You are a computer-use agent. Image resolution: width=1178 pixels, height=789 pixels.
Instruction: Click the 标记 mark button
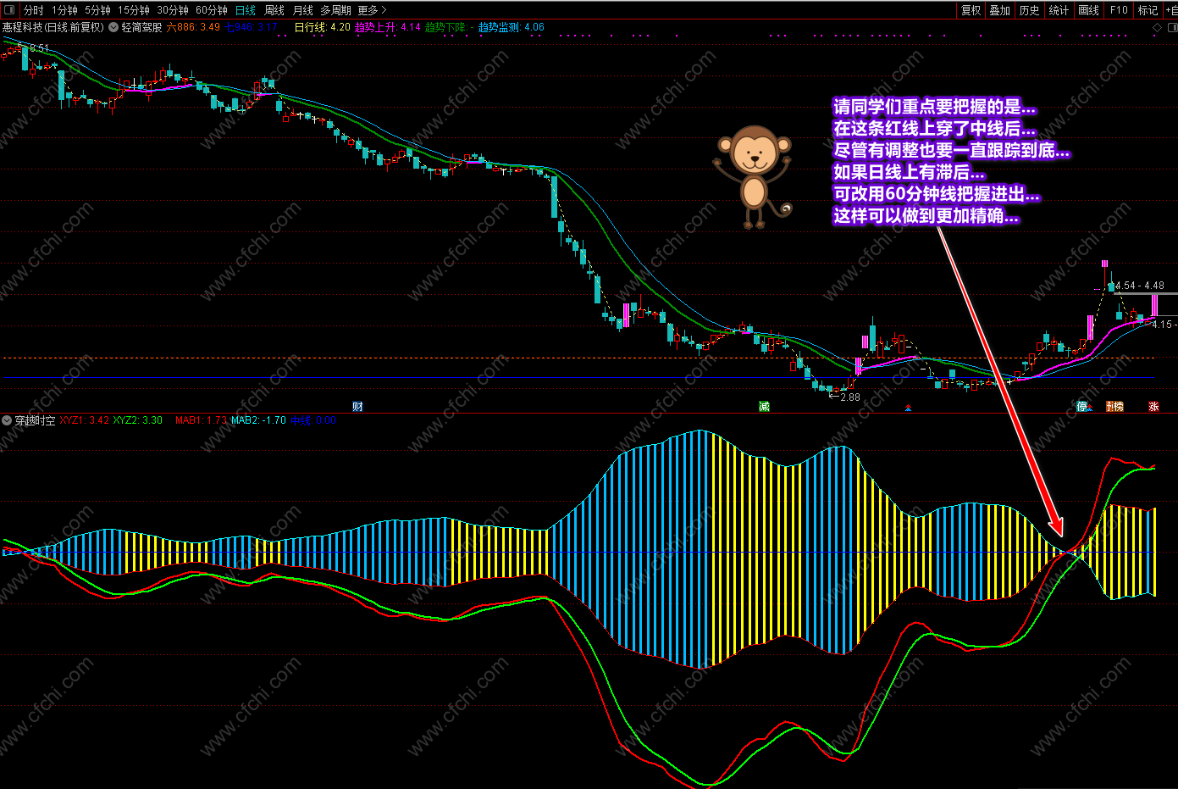[x=1148, y=10]
